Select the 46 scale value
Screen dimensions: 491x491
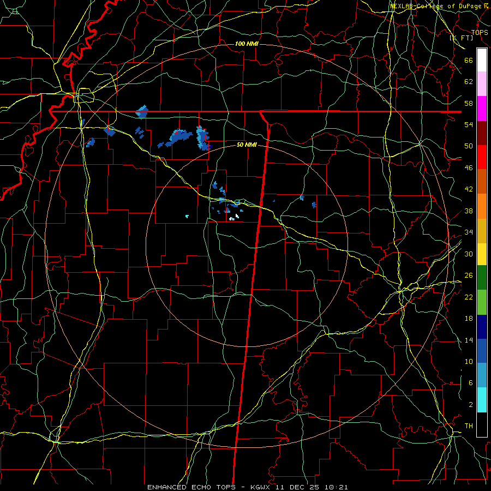(469, 168)
